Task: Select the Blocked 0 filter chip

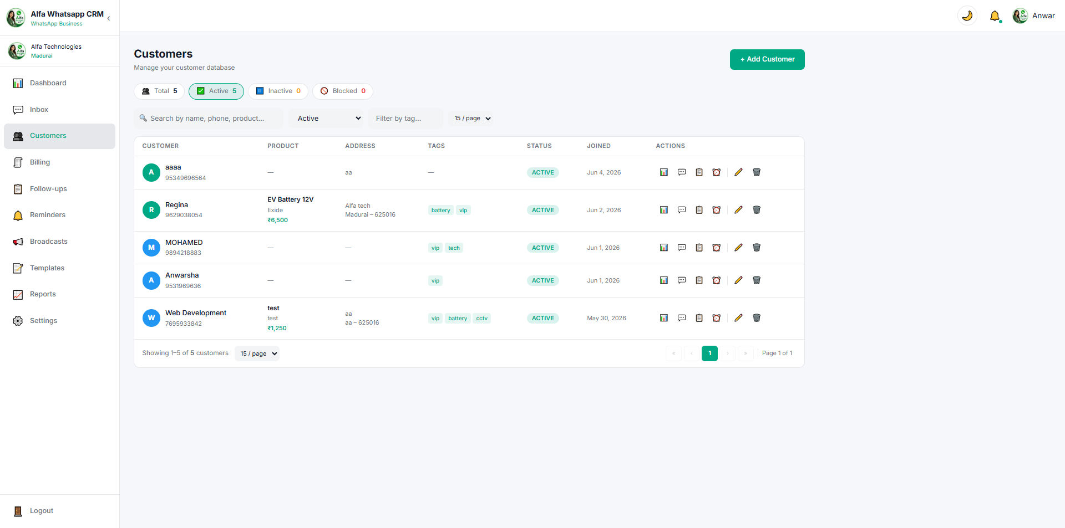Action: tap(343, 91)
